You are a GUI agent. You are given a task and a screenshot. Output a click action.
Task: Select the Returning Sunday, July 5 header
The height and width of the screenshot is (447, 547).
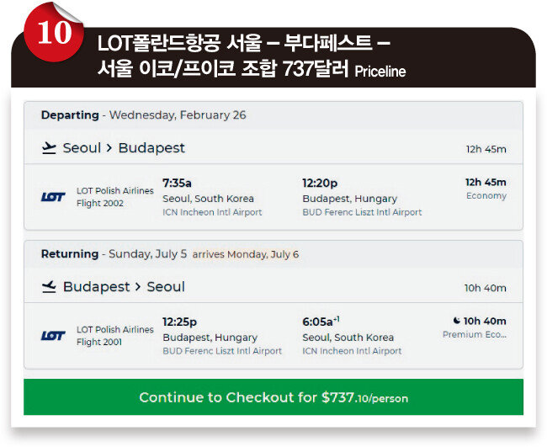(114, 253)
